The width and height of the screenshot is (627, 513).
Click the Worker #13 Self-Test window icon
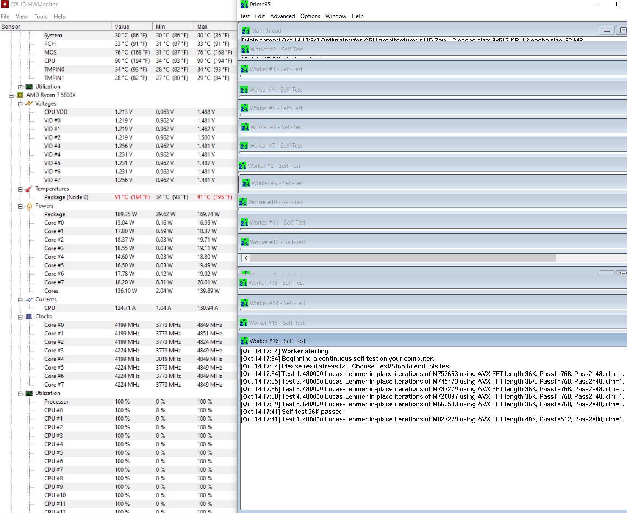tap(243, 283)
